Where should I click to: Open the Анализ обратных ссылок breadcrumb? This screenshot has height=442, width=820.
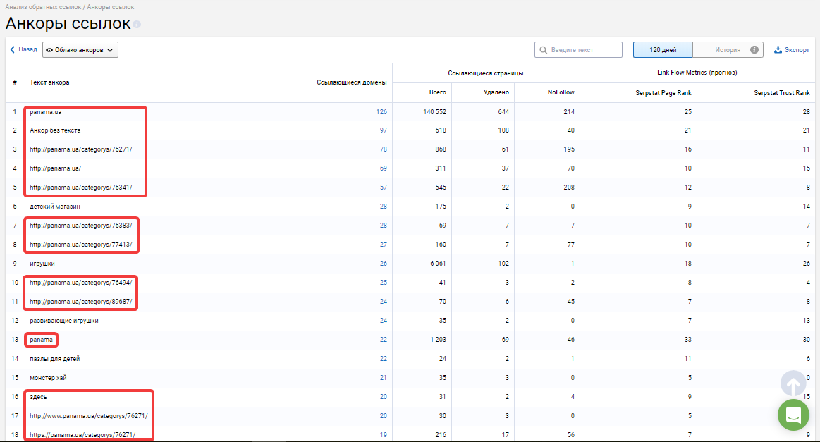tap(44, 7)
